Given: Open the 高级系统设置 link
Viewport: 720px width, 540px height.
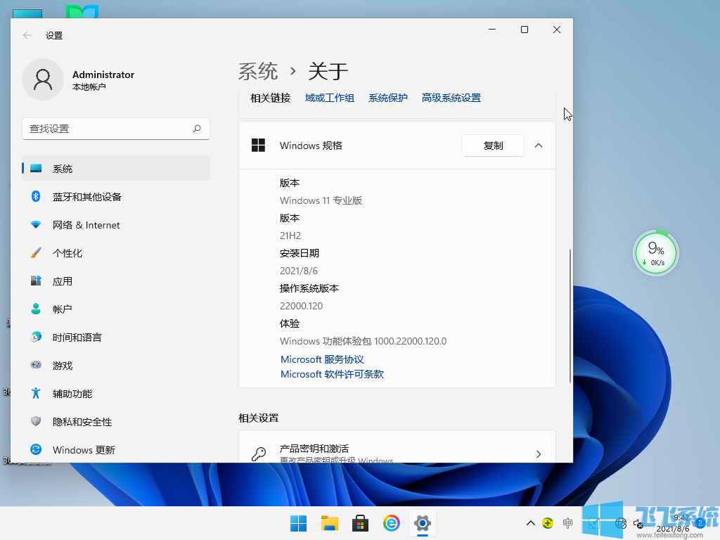Looking at the screenshot, I should [x=451, y=98].
